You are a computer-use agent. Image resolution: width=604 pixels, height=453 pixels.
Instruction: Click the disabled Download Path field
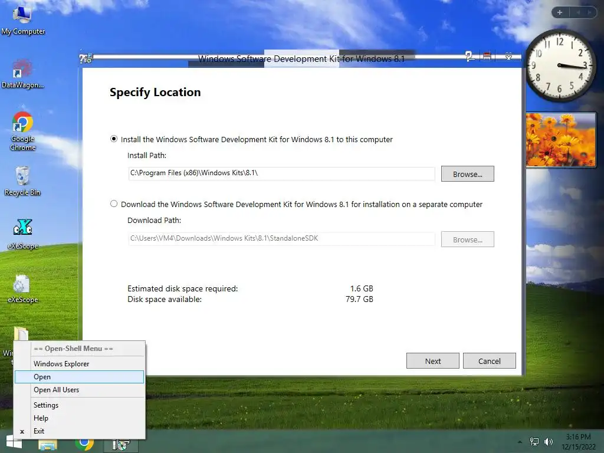point(281,239)
